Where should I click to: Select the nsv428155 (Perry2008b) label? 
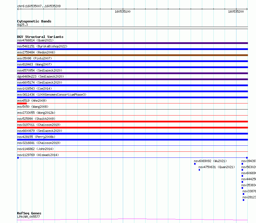pyautogui.click(x=36, y=137)
